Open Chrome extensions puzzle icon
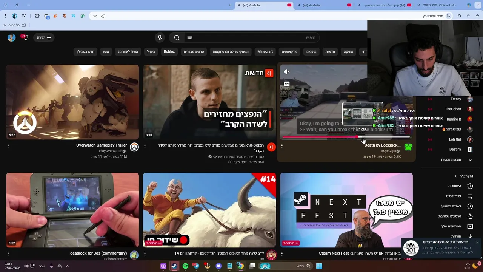This screenshot has height=272, width=483. tap(37, 16)
